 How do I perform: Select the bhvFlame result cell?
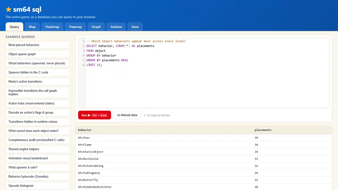pyautogui.click(x=85, y=145)
